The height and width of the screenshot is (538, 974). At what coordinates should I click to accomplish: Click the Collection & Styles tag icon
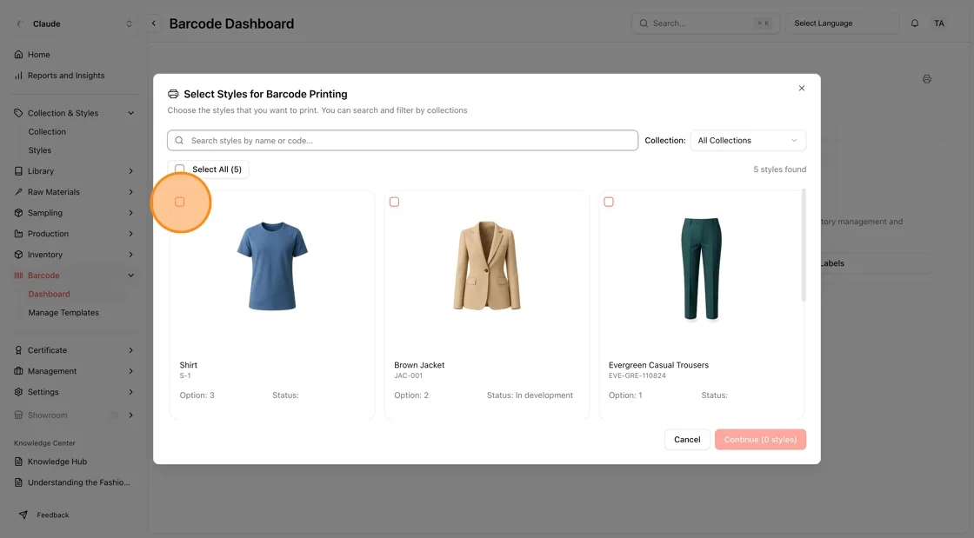pyautogui.click(x=18, y=113)
